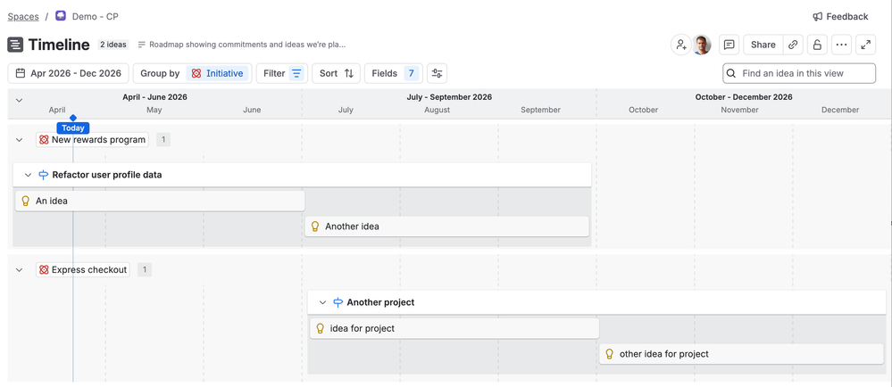Click the count badge next to New rewards program

pos(163,140)
